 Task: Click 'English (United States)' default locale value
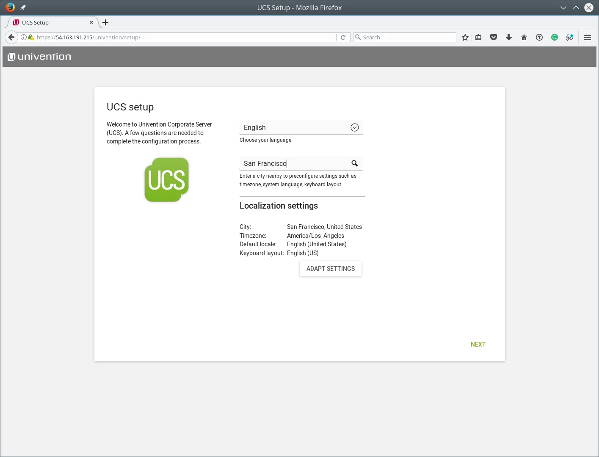[x=317, y=244]
